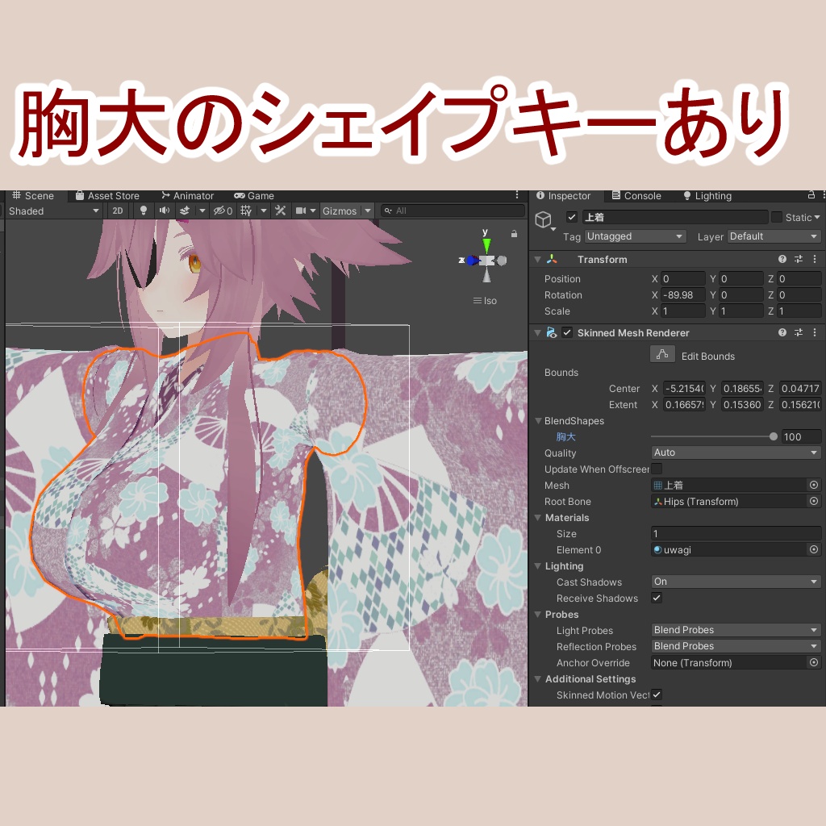Click the scene search All field

pos(453,211)
